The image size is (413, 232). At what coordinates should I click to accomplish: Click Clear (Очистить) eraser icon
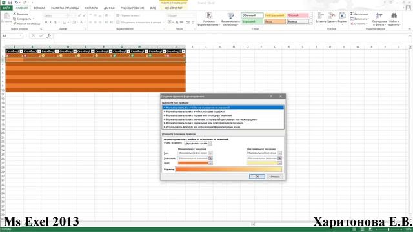click(352, 24)
